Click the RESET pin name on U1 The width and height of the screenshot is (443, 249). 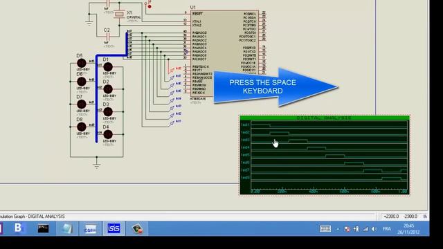(x=197, y=14)
